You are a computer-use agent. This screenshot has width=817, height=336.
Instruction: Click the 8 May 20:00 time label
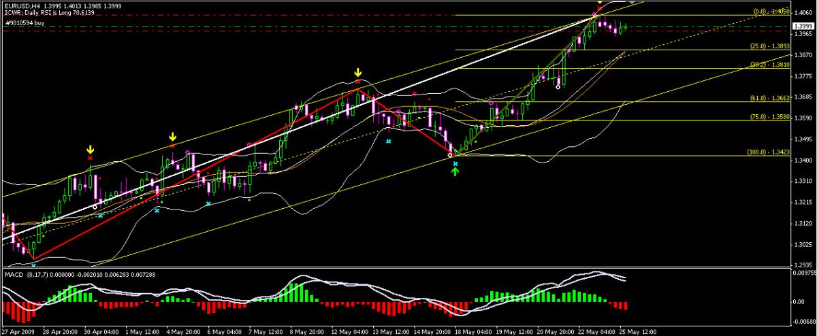(308, 332)
